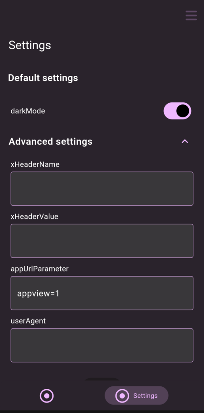Tap the userAgent field label
204x413 pixels.
(x=28, y=321)
